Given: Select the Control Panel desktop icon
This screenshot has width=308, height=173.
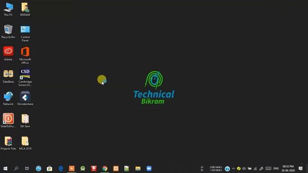Looking at the screenshot, I should coord(25,33).
